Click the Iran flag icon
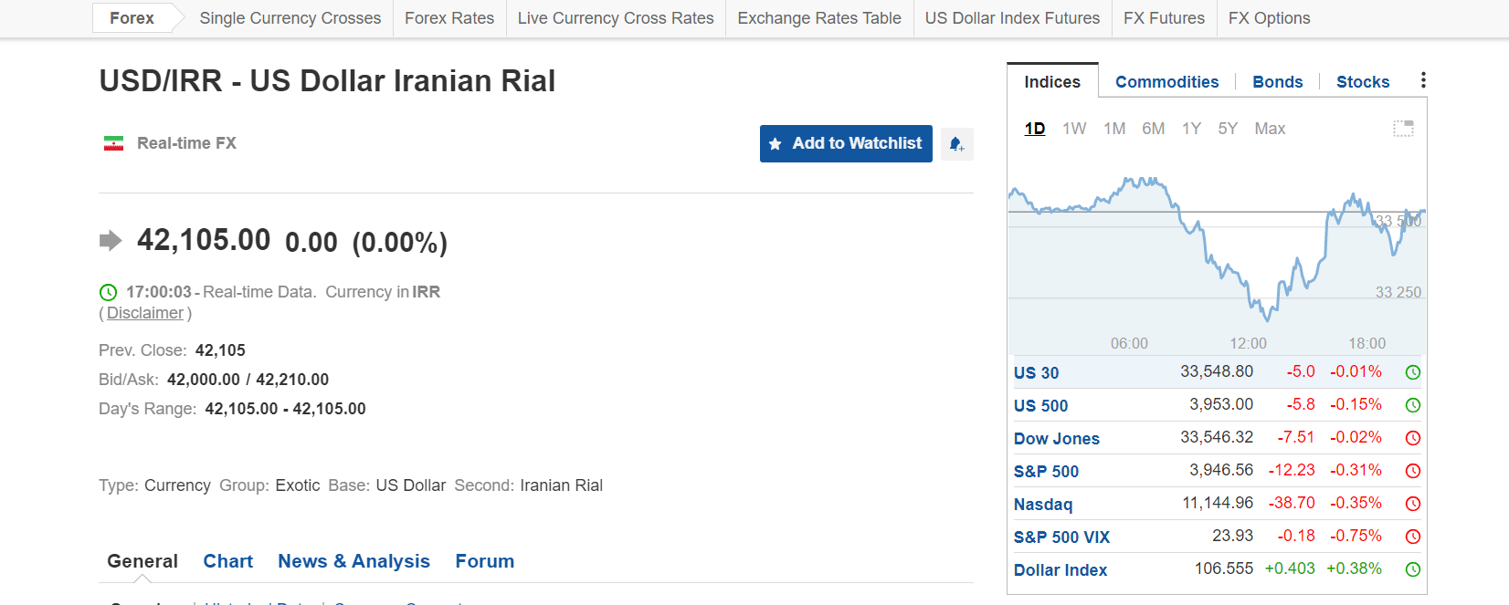1509x605 pixels. 113,143
